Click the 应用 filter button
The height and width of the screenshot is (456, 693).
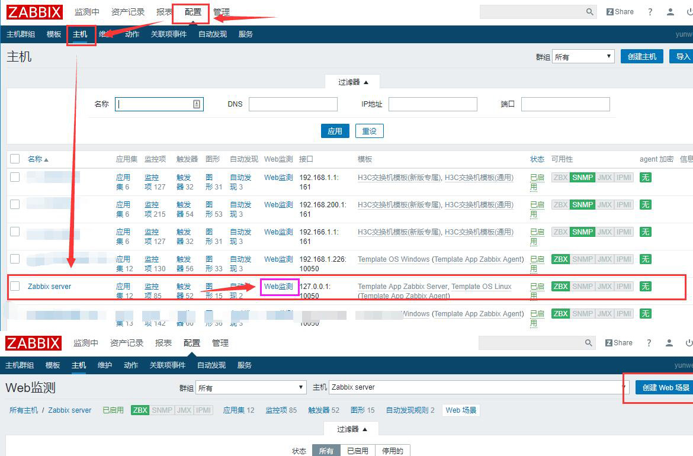click(335, 131)
